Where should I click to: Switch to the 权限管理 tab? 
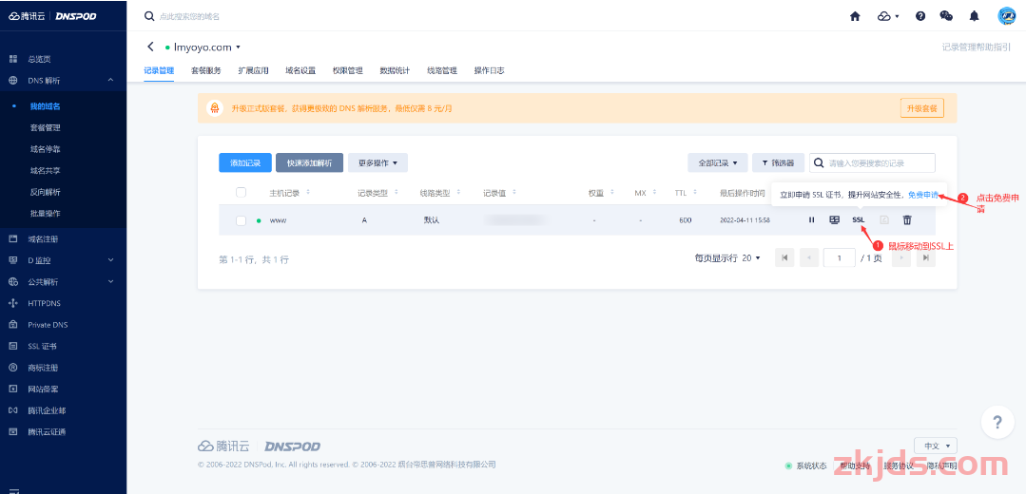347,70
